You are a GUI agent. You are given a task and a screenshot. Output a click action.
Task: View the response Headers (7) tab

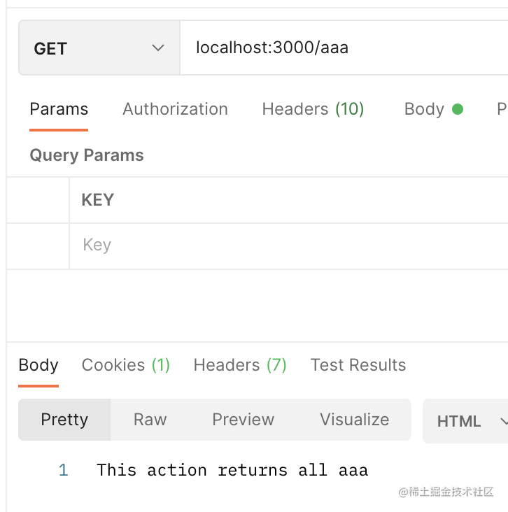coord(240,365)
